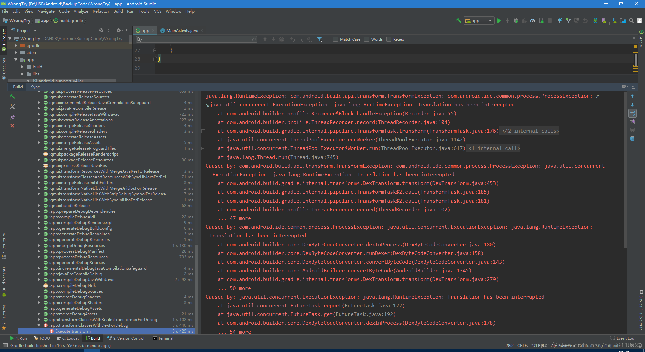Expand the .gradle folder
This screenshot has height=352, width=645.
16,45
